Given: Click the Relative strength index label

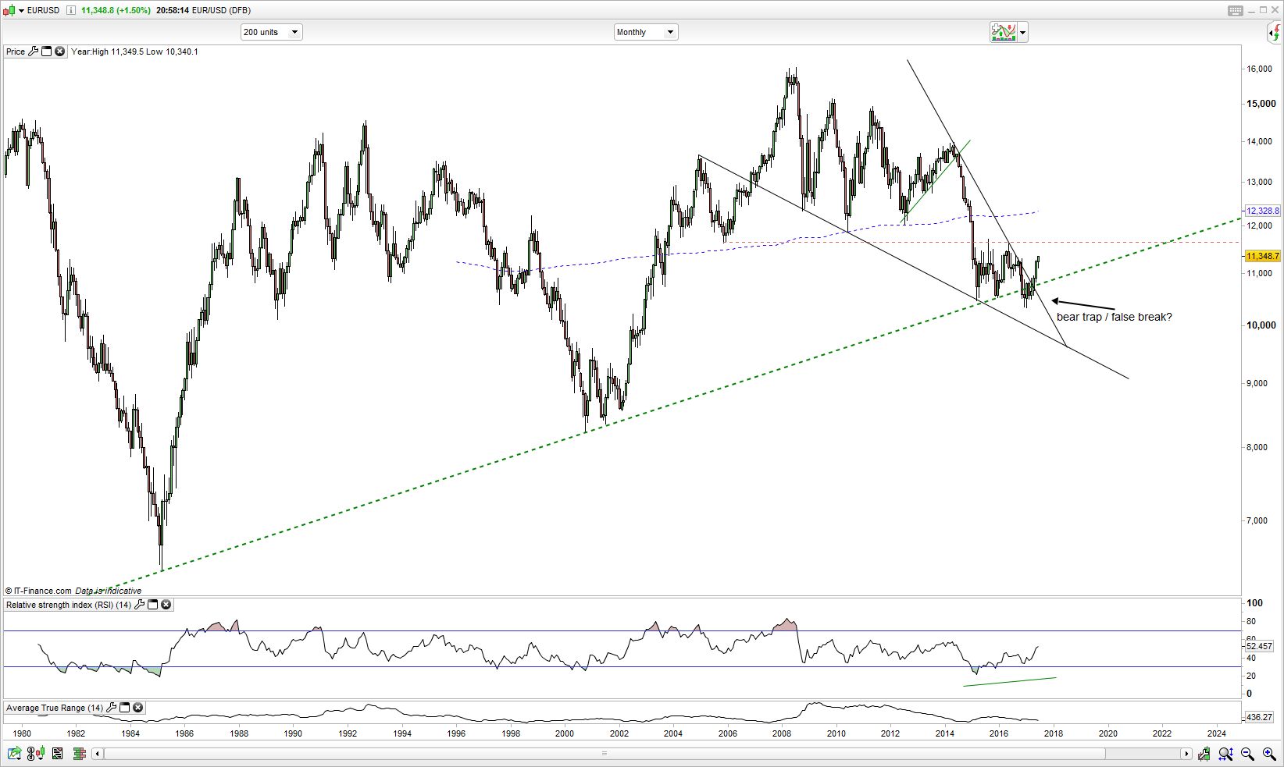Looking at the screenshot, I should 69,605.
